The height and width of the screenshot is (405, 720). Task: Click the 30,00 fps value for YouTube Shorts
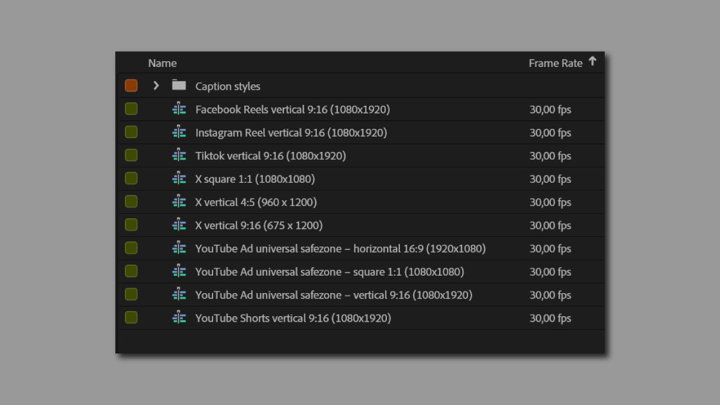click(x=550, y=318)
